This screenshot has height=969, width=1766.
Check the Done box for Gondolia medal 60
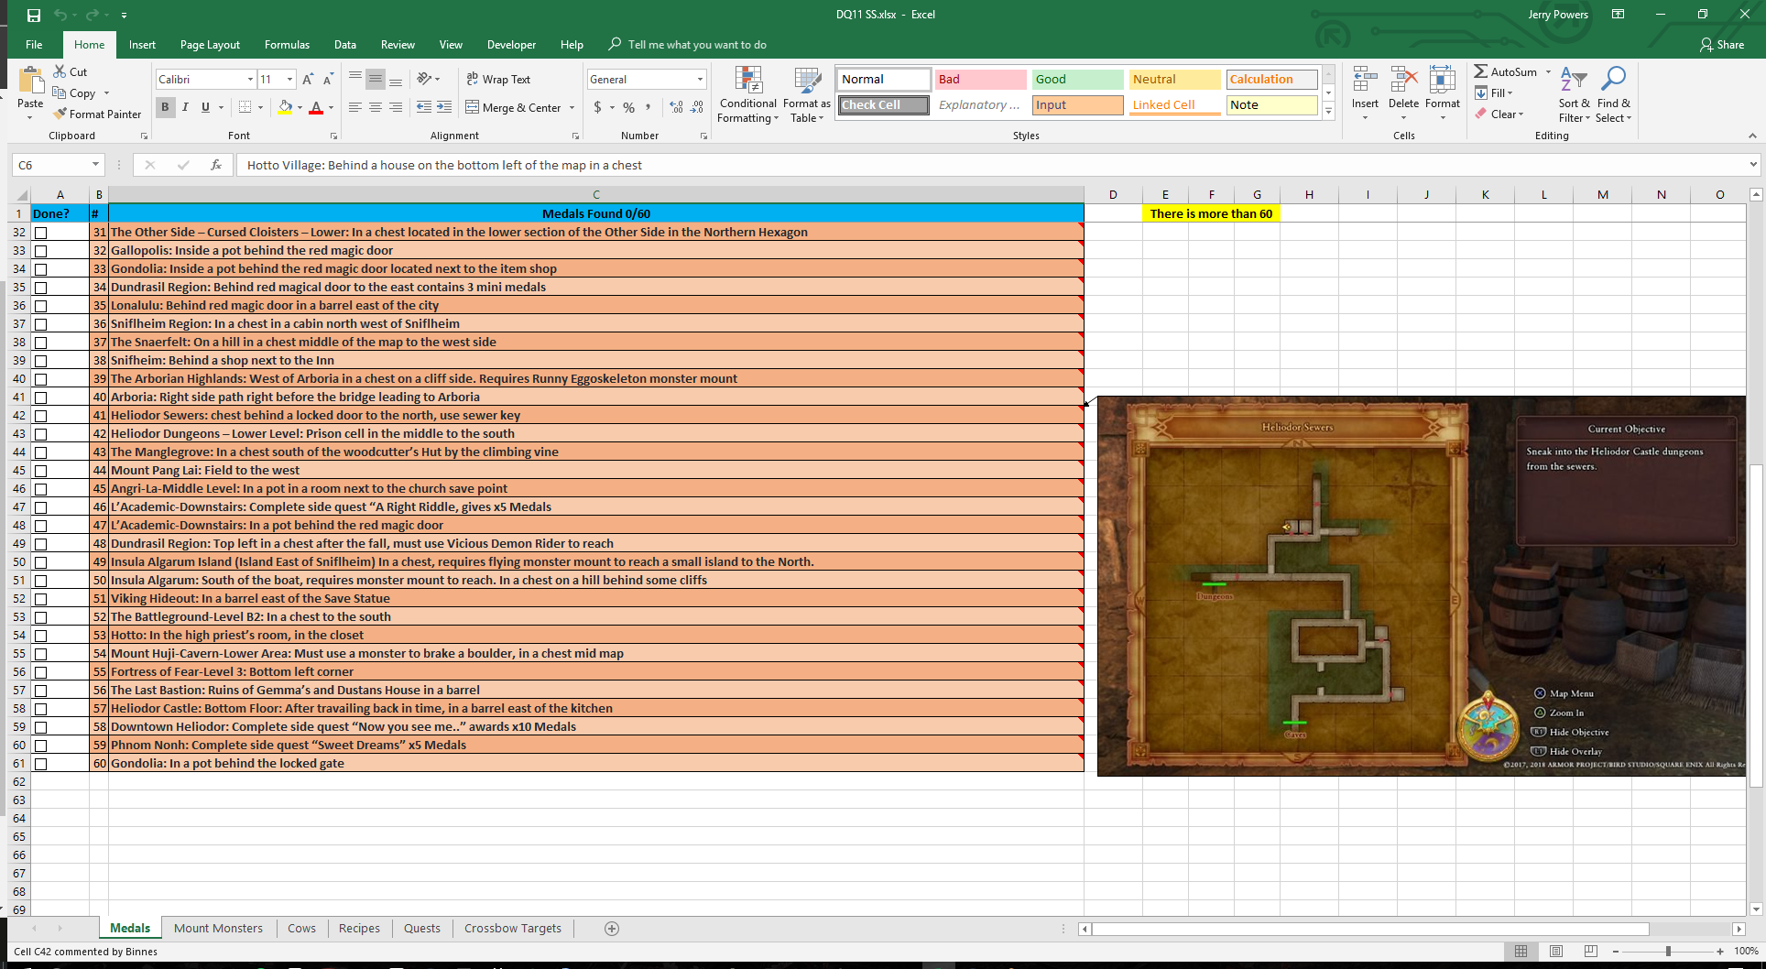(x=40, y=764)
